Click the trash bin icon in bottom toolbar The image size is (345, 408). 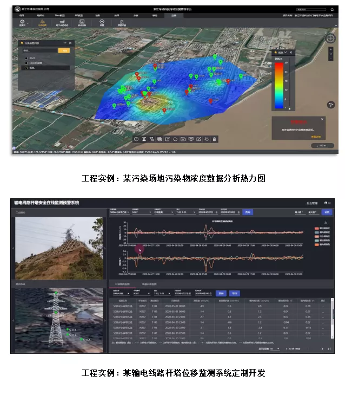(215, 139)
